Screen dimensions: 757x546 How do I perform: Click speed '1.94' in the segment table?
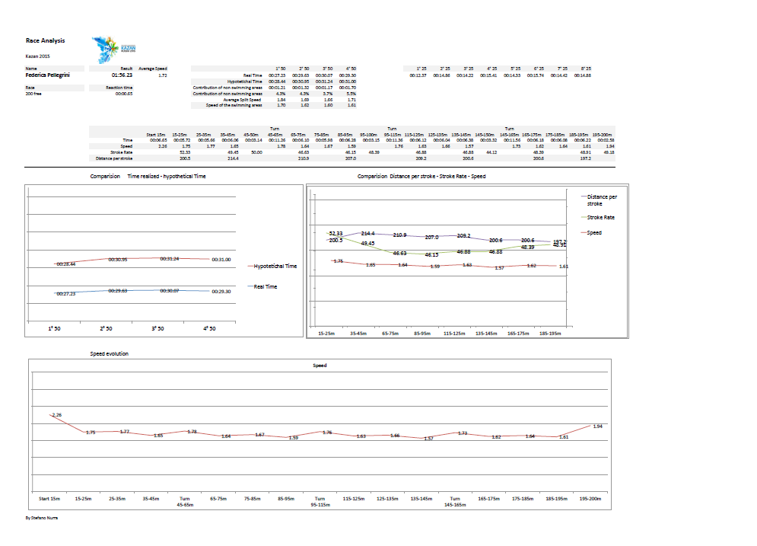(610, 146)
